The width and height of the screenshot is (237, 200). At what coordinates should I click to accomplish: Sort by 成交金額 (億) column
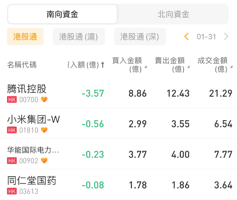(x=215, y=65)
